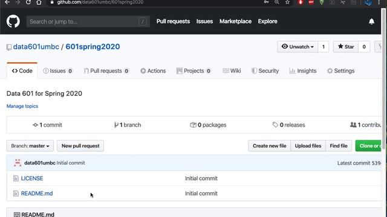387x217 pixels.
Task: Click Issues in the top navigation
Action: (x=204, y=22)
